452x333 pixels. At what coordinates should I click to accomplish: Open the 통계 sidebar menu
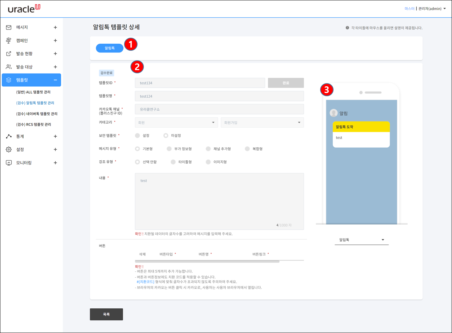click(31, 136)
